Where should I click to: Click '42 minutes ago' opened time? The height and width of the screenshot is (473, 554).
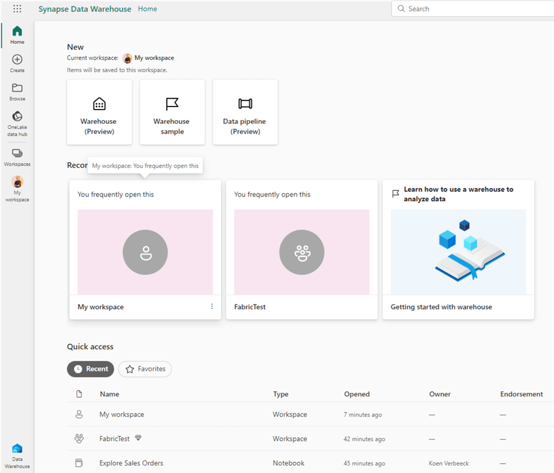pos(364,439)
